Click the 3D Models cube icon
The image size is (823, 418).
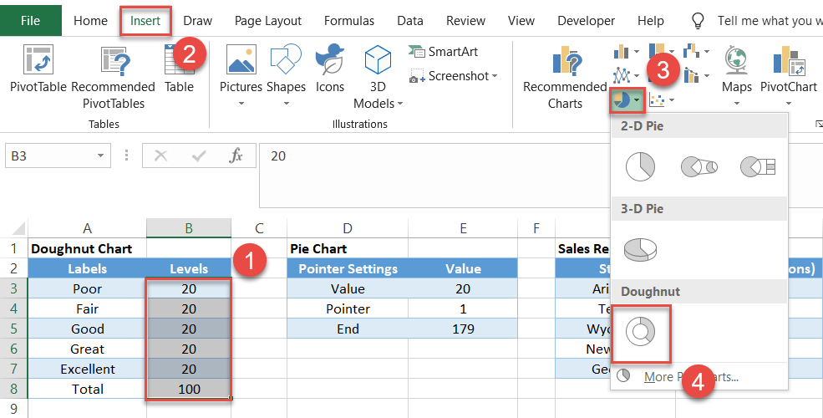click(378, 59)
